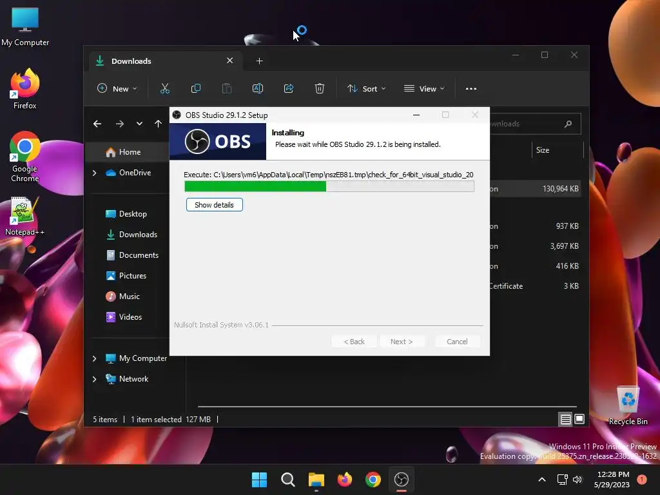This screenshot has height=495, width=660.
Task: Click the taskbar Search icon
Action: [x=288, y=480]
